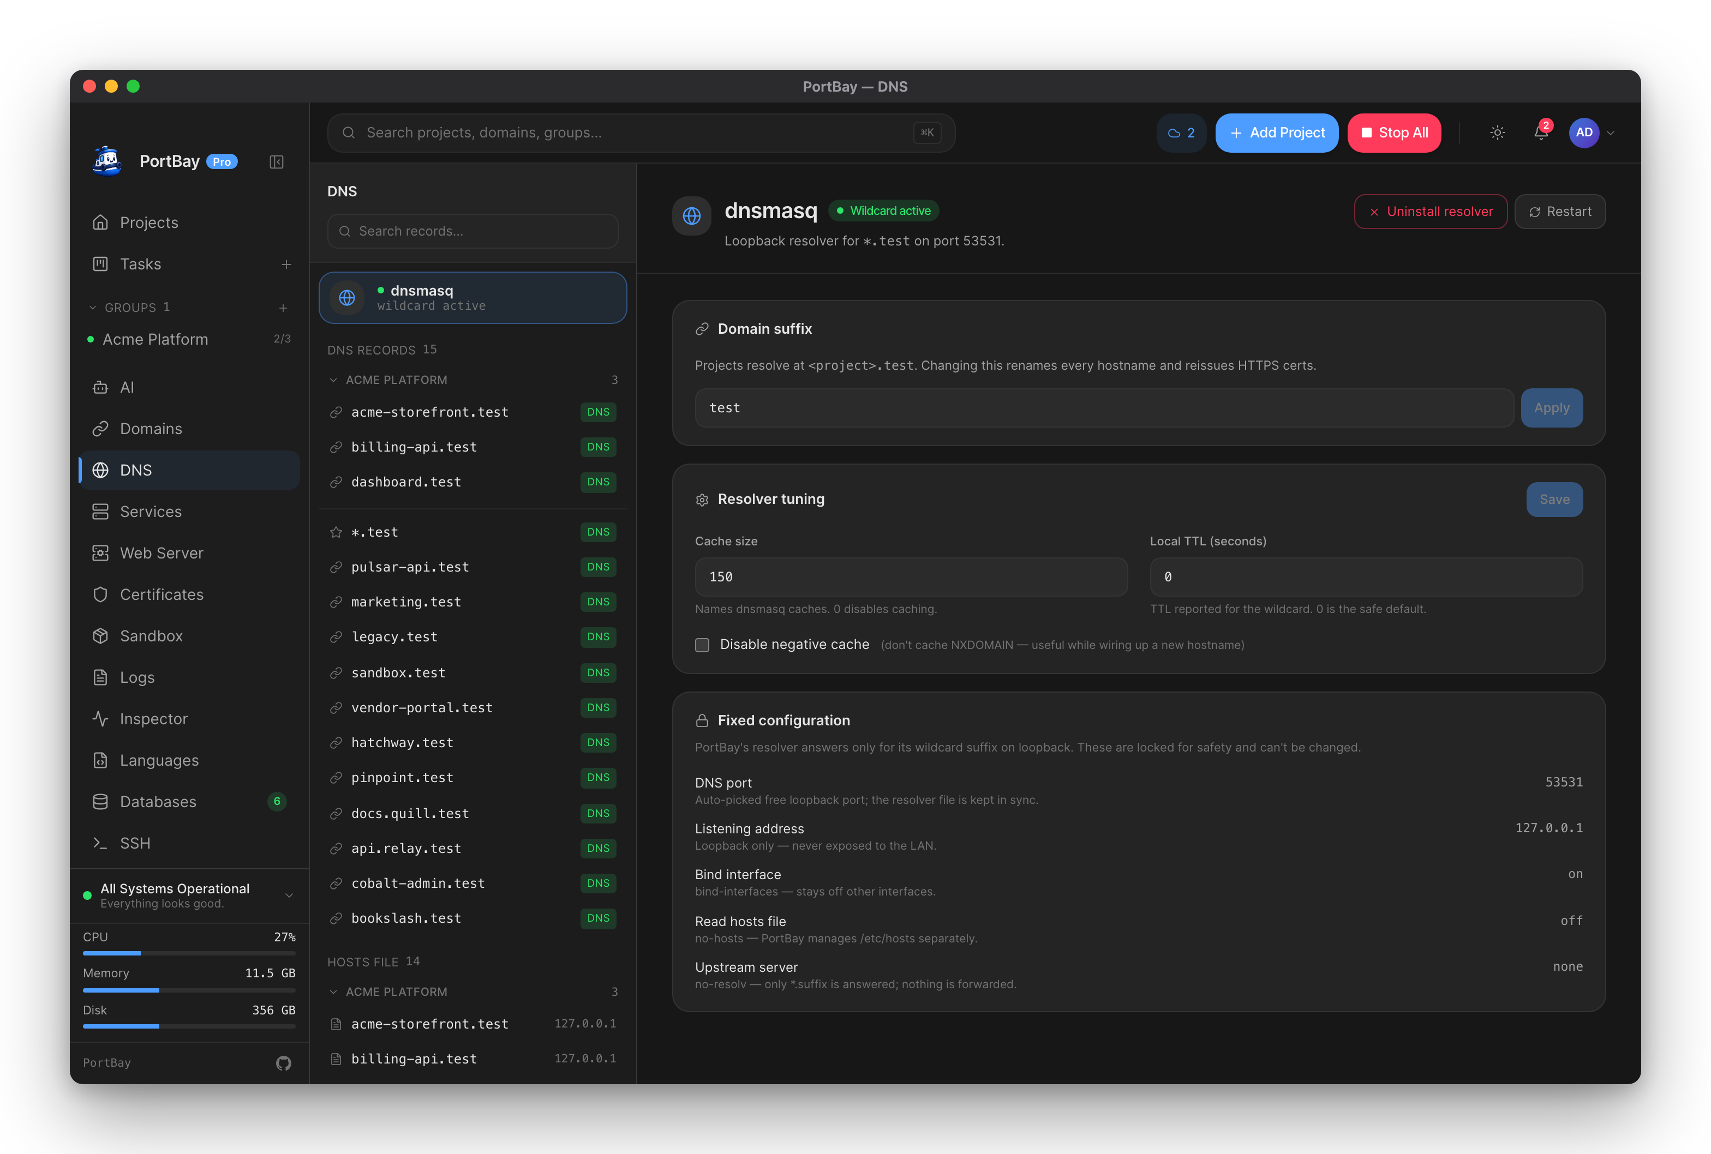Image resolution: width=1711 pixels, height=1154 pixels.
Task: Focus the Cache size input field
Action: pyautogui.click(x=911, y=577)
